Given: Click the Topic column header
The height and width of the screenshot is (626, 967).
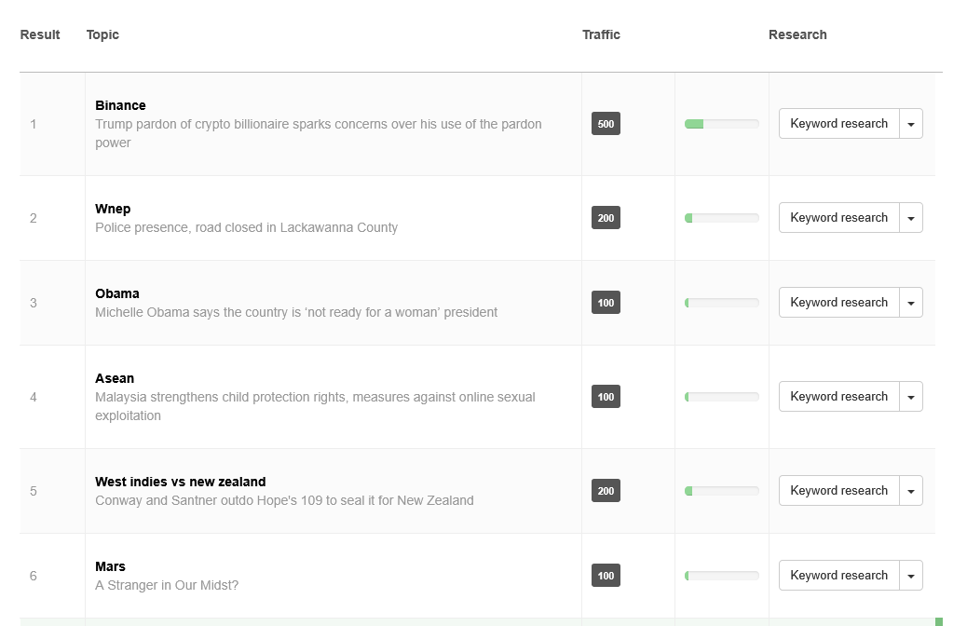Looking at the screenshot, I should (102, 34).
